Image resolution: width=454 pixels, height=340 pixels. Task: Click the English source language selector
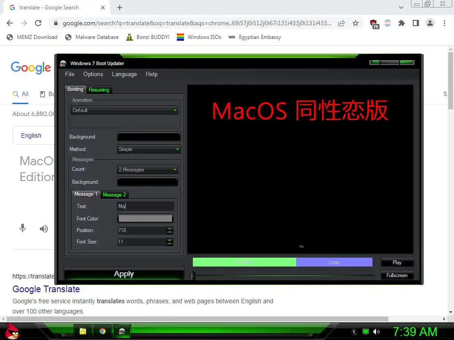31,135
